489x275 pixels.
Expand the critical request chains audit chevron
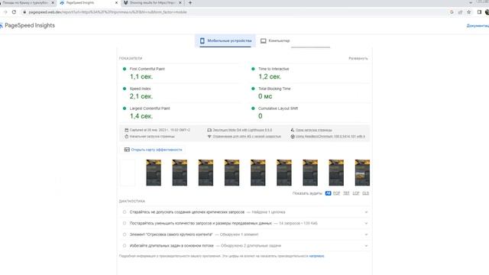[x=366, y=212]
